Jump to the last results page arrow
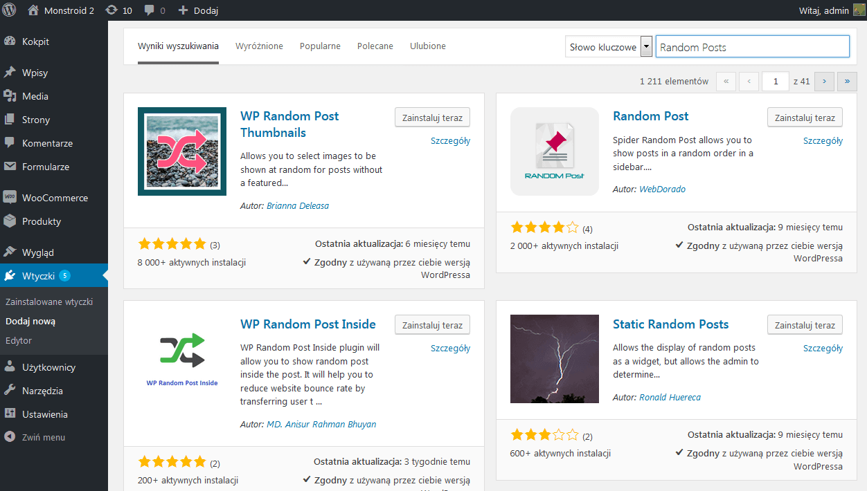The width and height of the screenshot is (867, 491). click(x=847, y=82)
